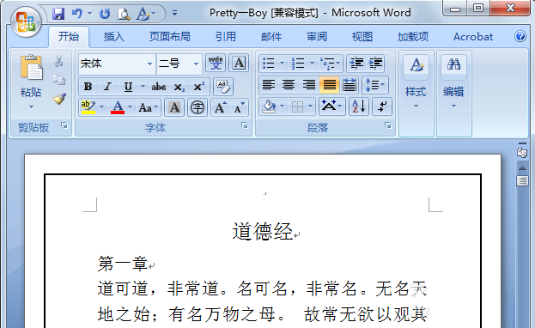The height and width of the screenshot is (328, 535).
Task: Open the Aa change case menu
Action: click(x=148, y=107)
